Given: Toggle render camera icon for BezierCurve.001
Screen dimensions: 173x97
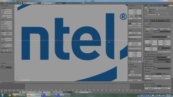Looking at the screenshot, I should [x=171, y=14].
